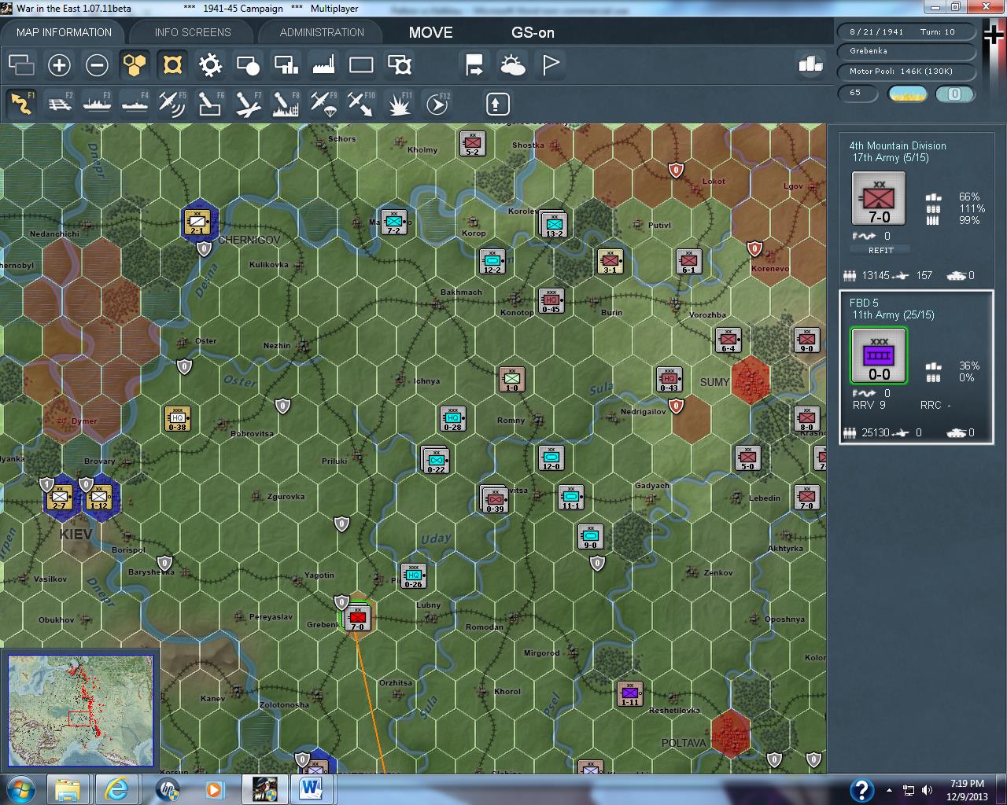The image size is (1007, 805).
Task: Click the empty rectangle toolbar icon
Action: point(361,64)
